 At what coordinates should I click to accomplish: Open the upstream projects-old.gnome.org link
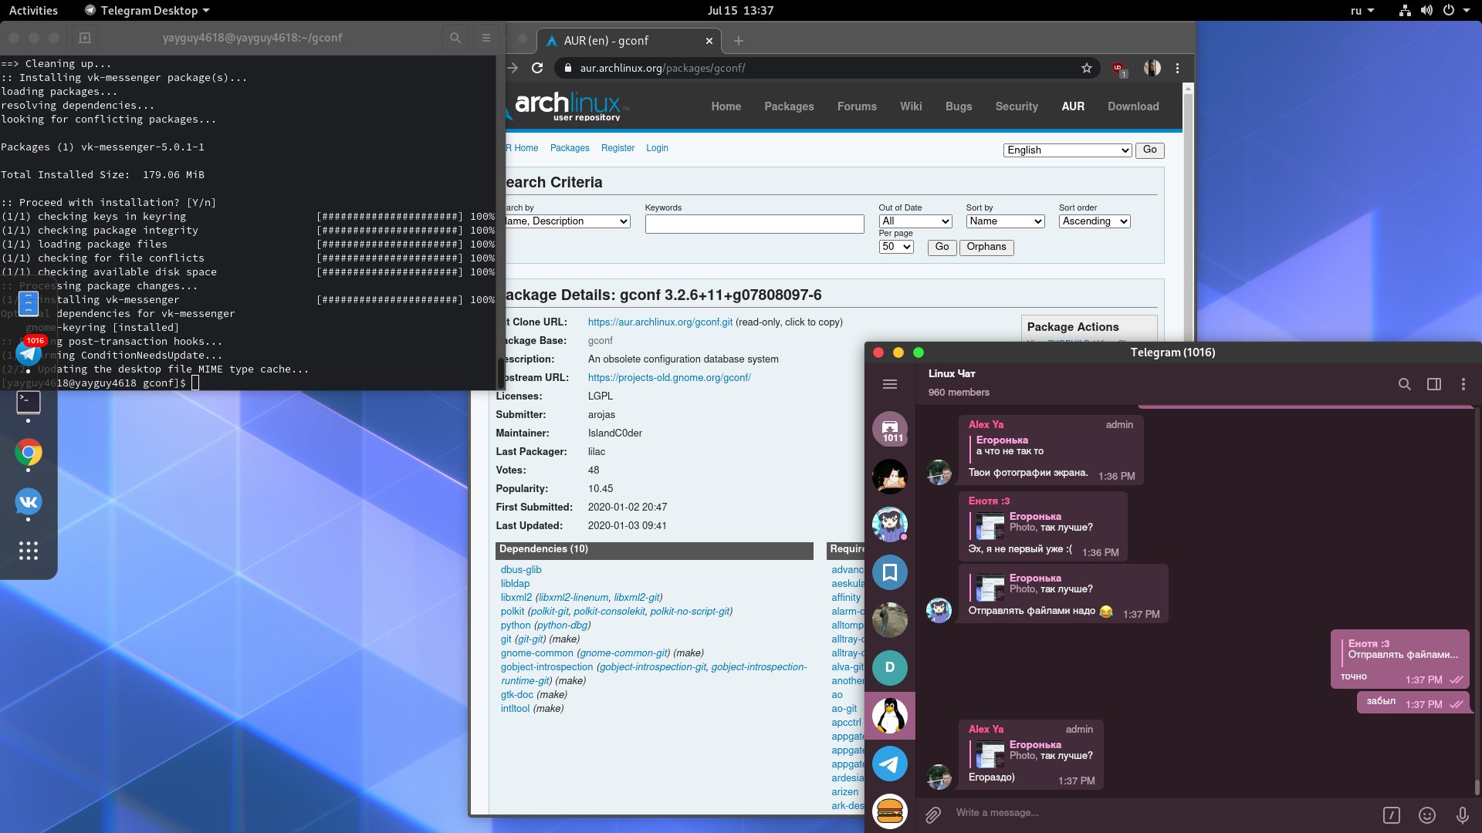669,378
